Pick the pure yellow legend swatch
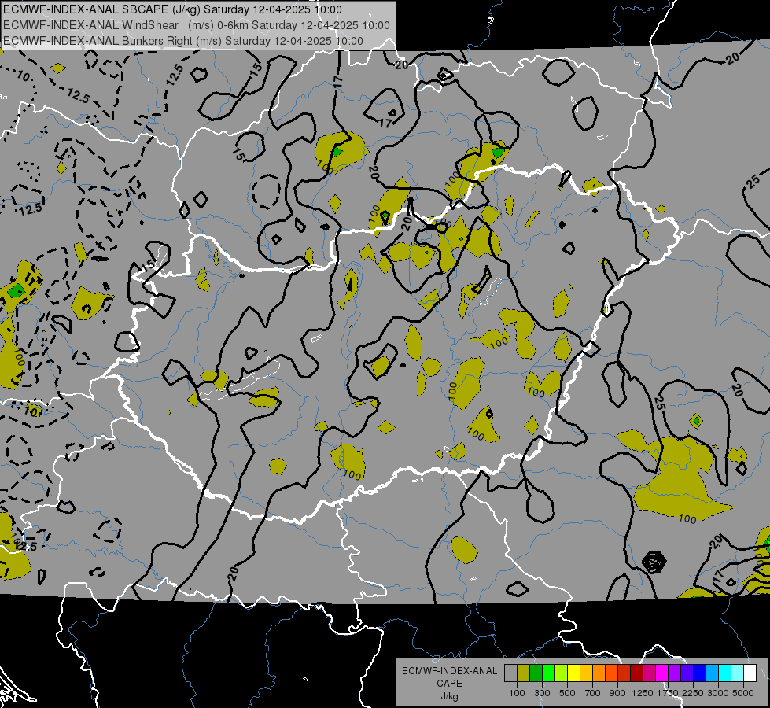 tap(573, 673)
